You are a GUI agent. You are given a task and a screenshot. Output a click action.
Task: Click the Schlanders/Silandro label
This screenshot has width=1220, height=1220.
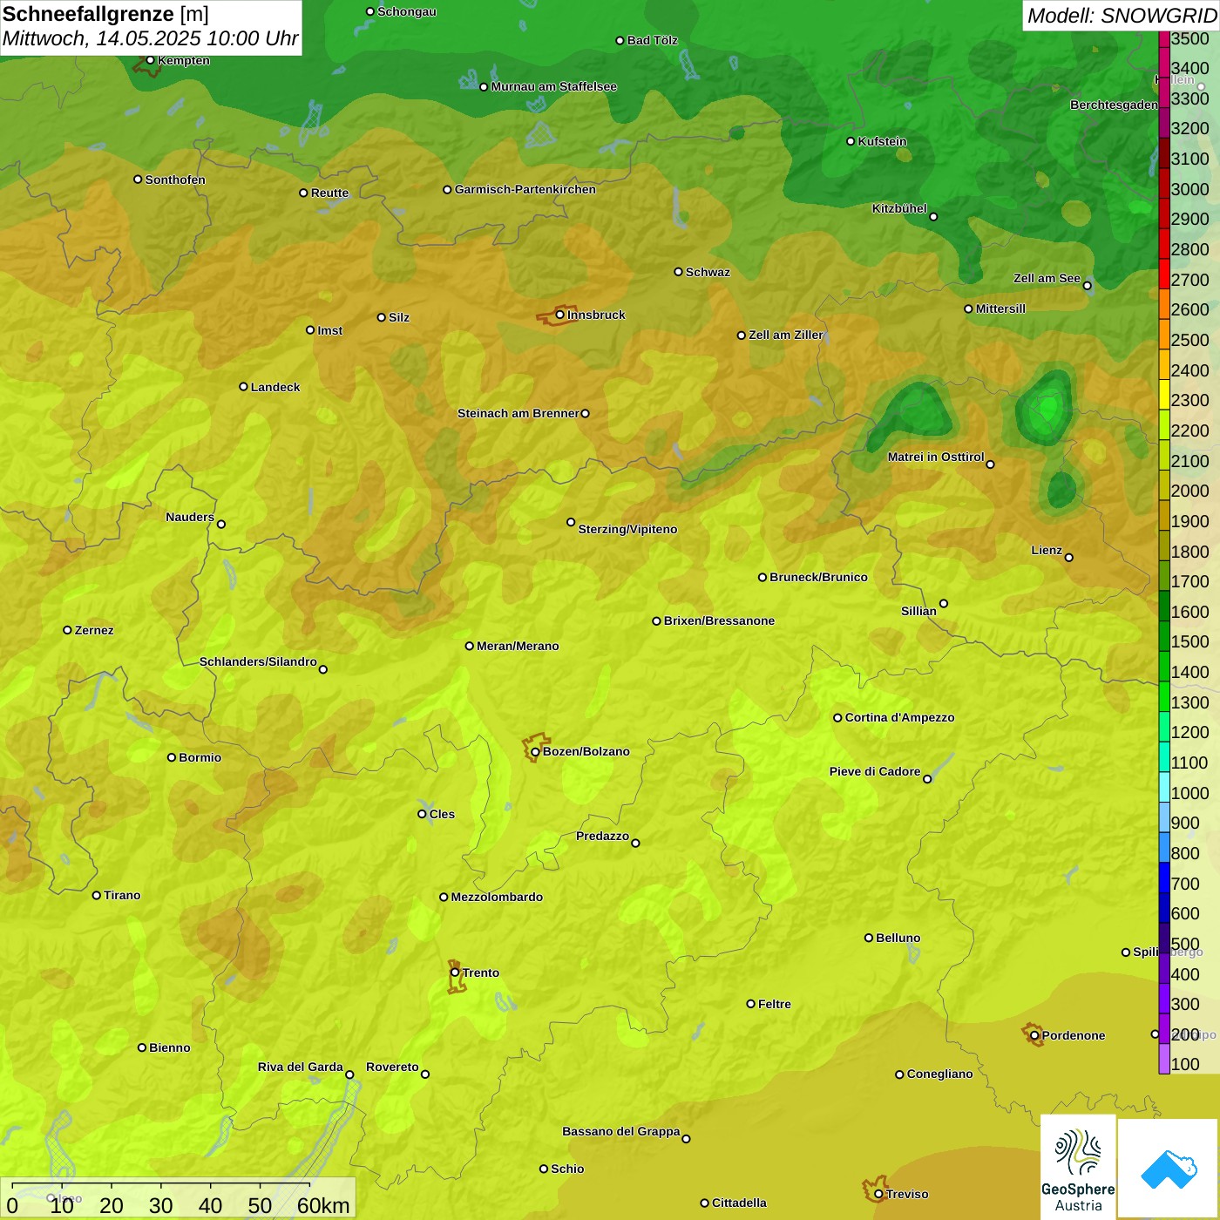click(258, 661)
